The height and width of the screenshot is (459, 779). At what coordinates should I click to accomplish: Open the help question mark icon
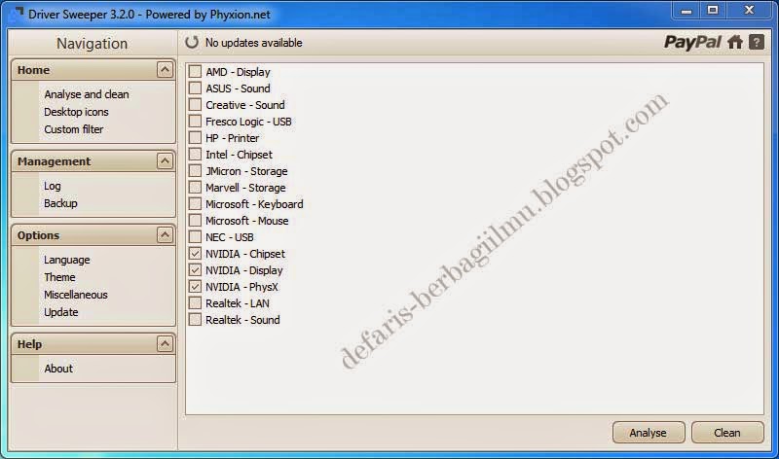click(x=756, y=42)
